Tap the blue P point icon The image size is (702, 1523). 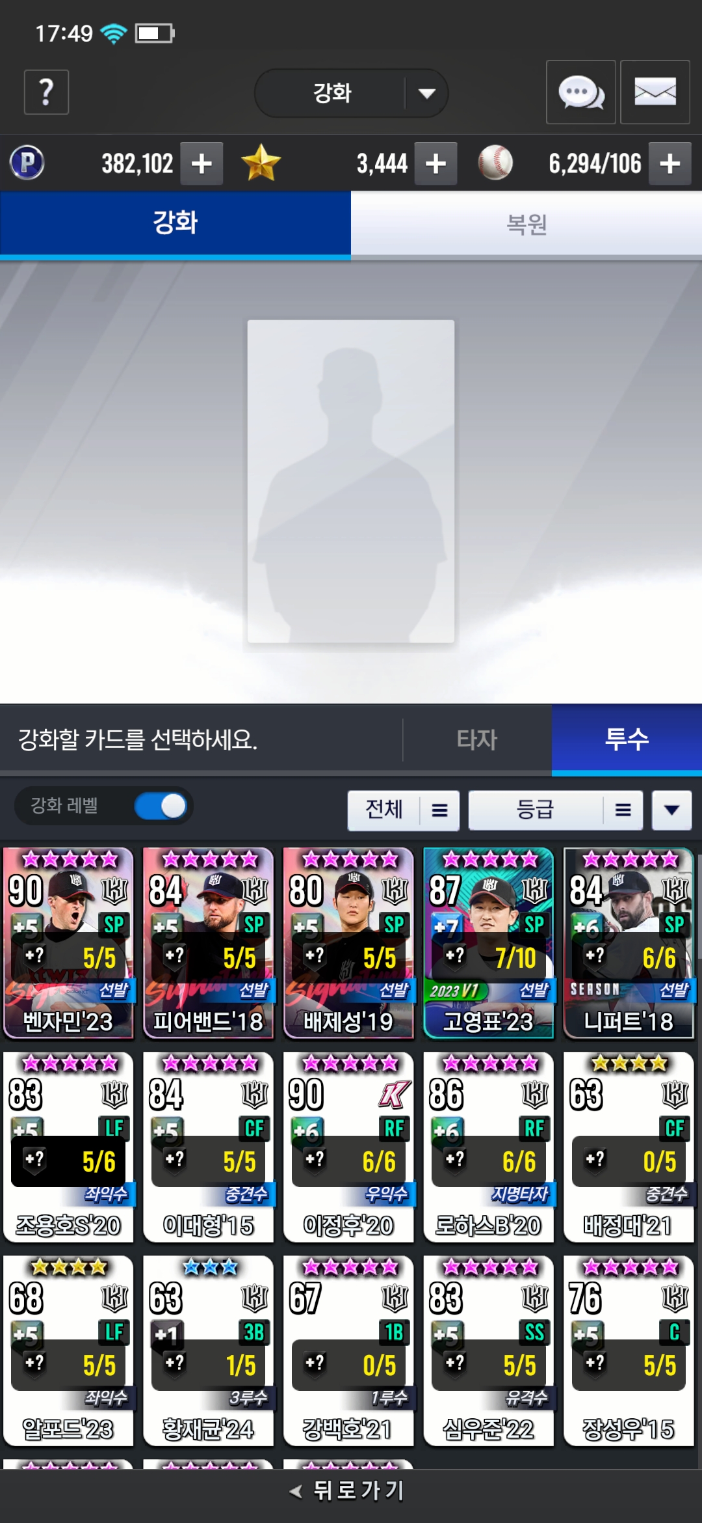click(27, 163)
